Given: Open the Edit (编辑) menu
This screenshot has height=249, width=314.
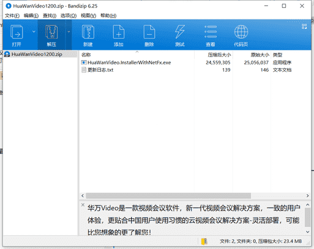Looking at the screenshot, I should pos(31,15).
